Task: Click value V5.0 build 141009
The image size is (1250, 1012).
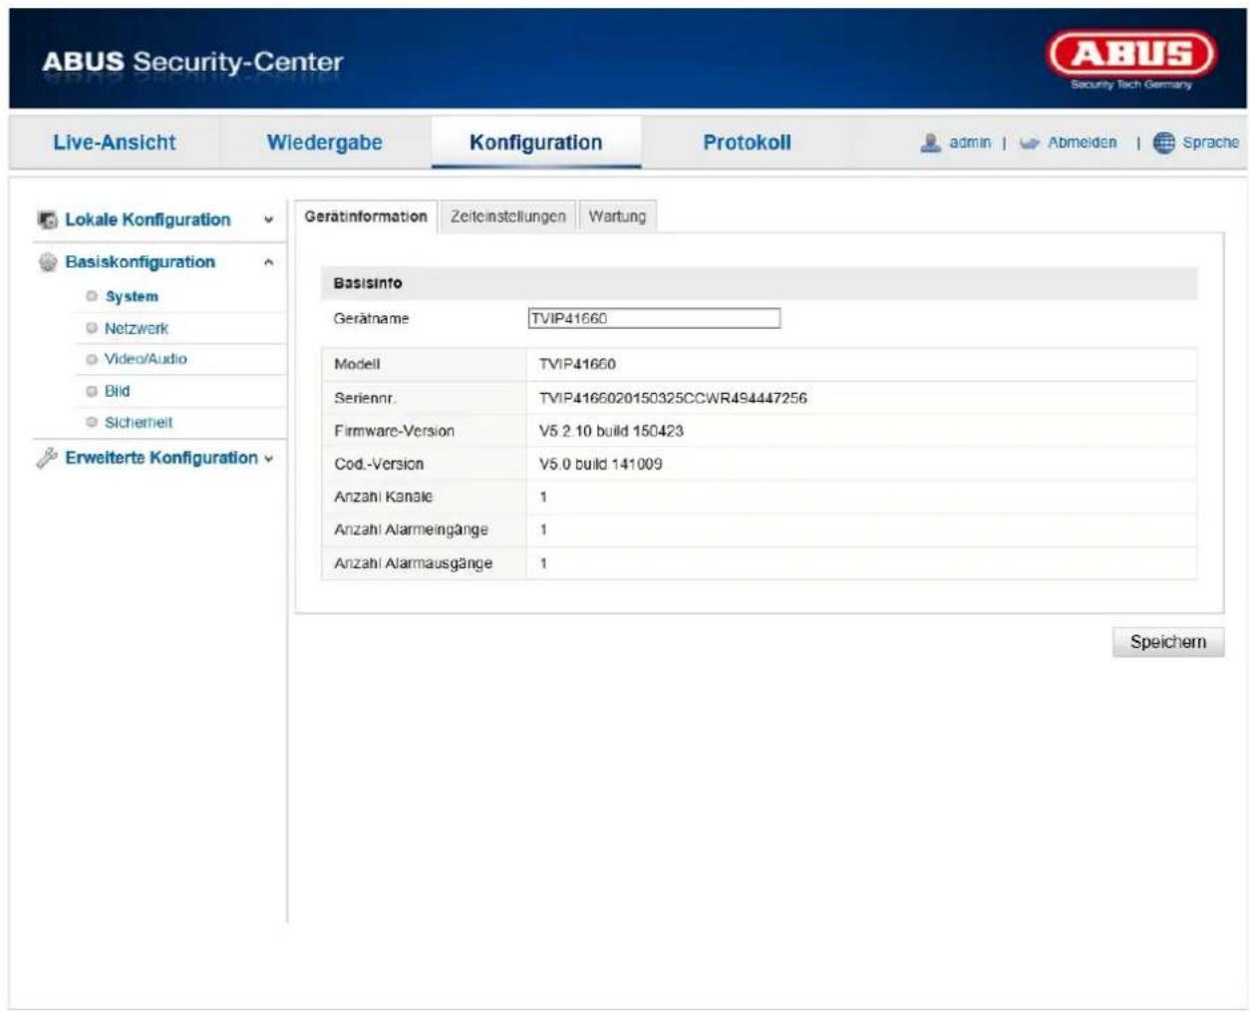Action: coord(600,464)
